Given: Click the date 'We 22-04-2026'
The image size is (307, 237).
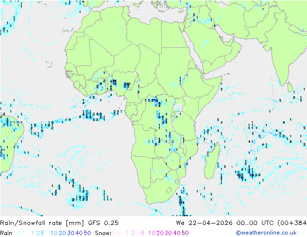Looking at the screenshot, I should tap(204, 223).
